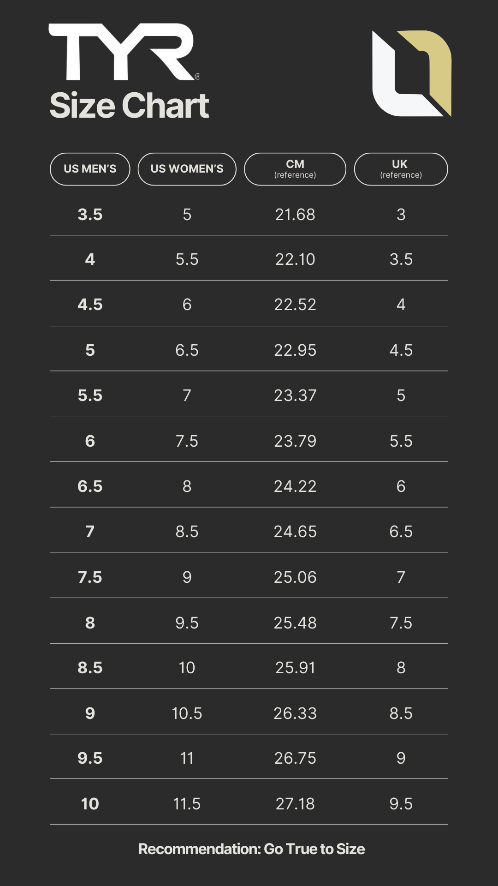Screen dimensions: 498x886
Task: Select the 25.06 CM value
Action: [295, 577]
